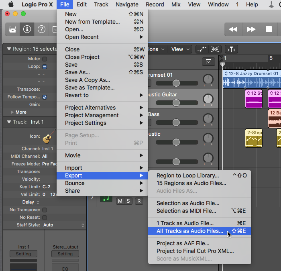The width and height of the screenshot is (281, 271).
Task: Choose Project as AAF File
Action: (200, 243)
